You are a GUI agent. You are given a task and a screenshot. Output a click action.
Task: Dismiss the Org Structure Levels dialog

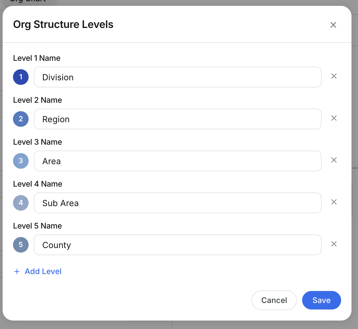click(x=333, y=25)
